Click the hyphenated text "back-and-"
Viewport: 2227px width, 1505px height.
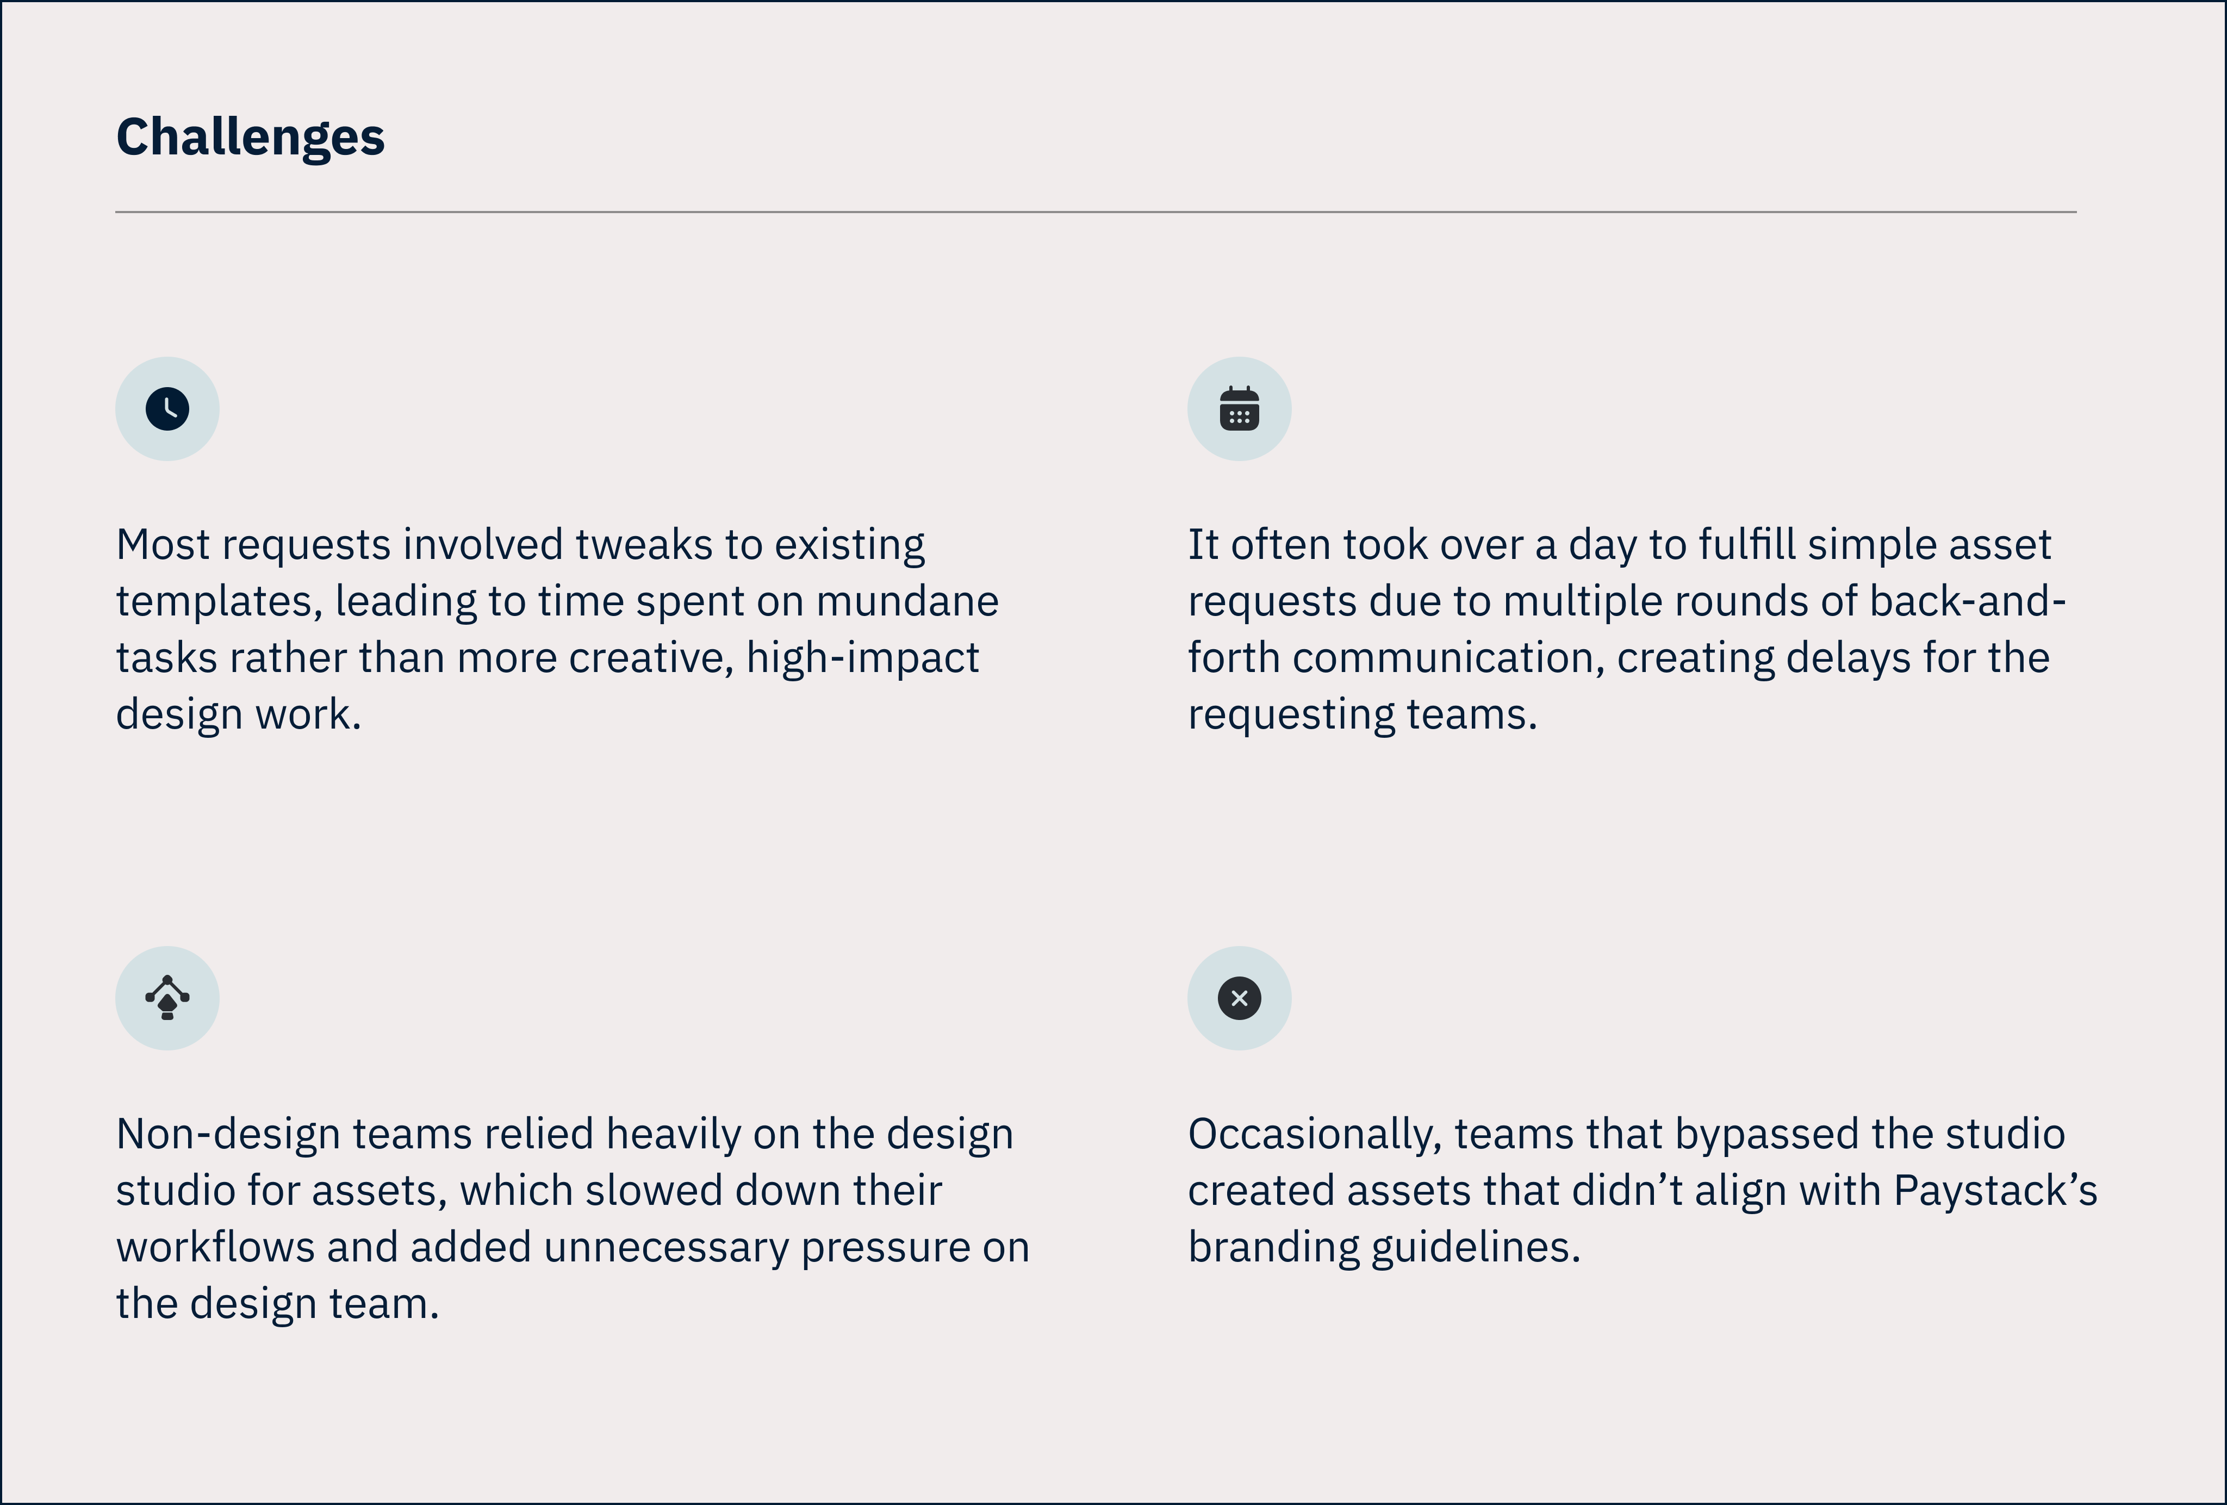(1967, 601)
